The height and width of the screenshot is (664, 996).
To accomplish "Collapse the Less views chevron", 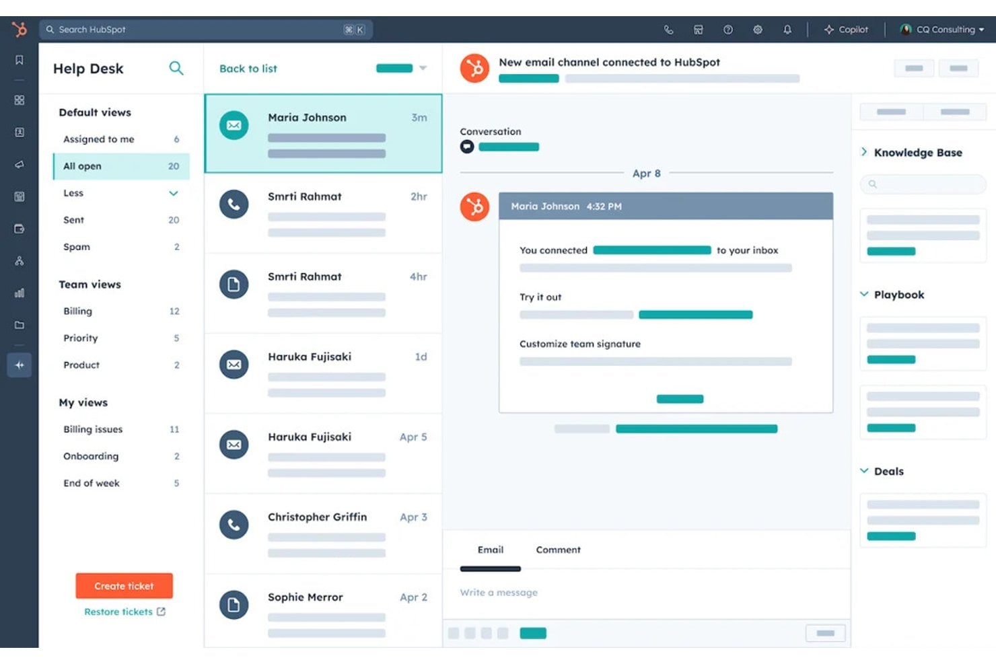I will point(173,193).
